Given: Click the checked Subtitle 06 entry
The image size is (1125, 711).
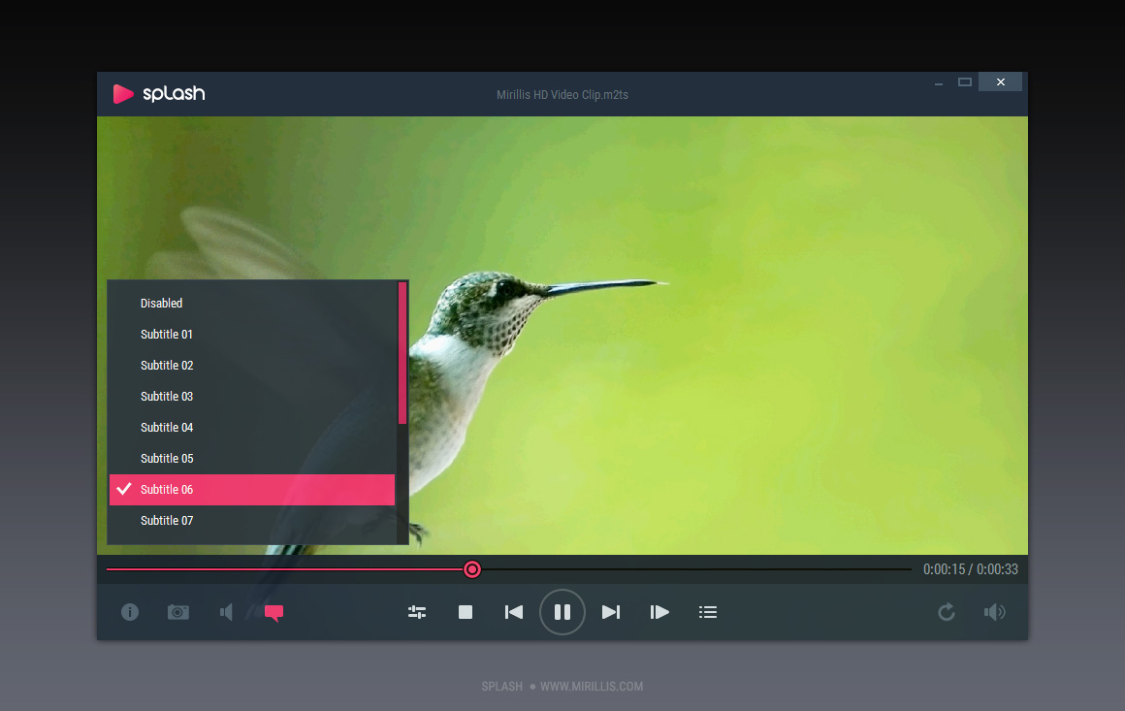Looking at the screenshot, I should [x=252, y=489].
